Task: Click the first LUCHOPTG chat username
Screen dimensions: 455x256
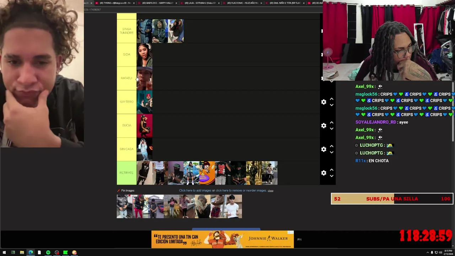Action: pos(371,145)
